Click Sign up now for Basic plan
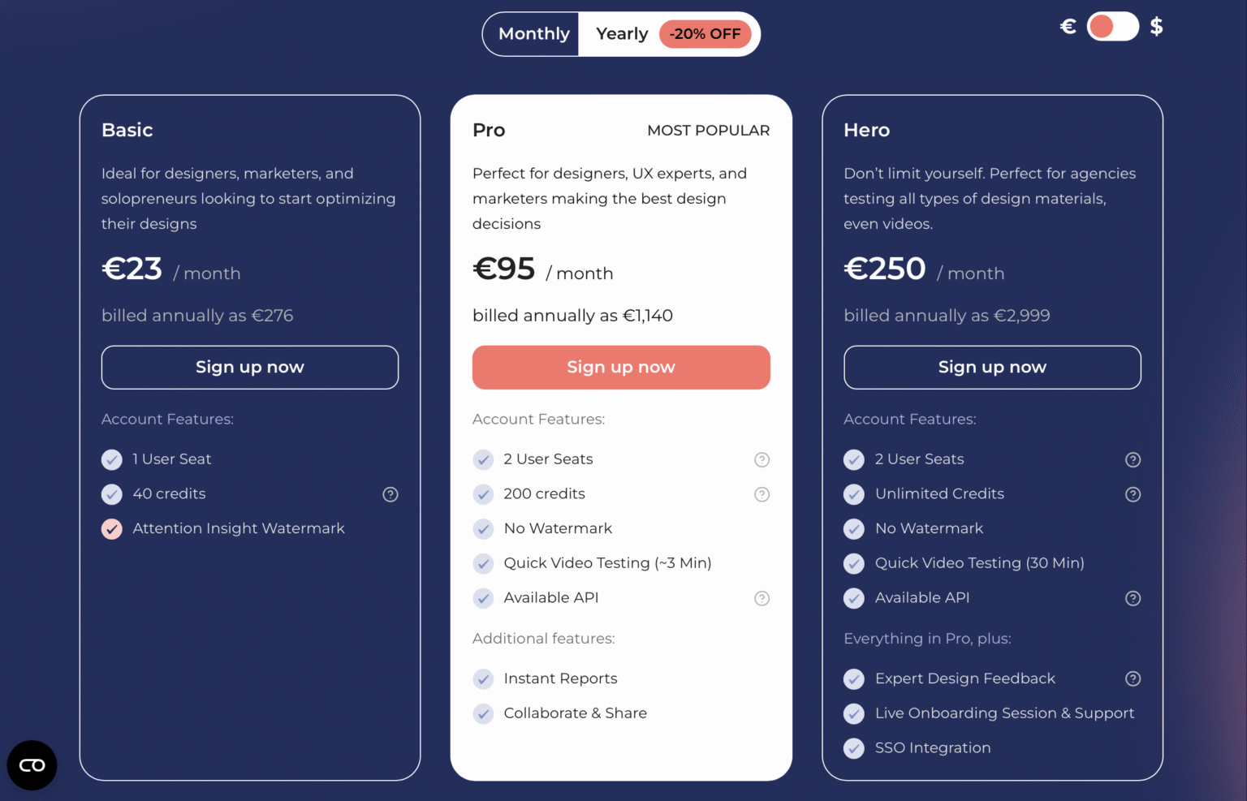 click(x=250, y=368)
